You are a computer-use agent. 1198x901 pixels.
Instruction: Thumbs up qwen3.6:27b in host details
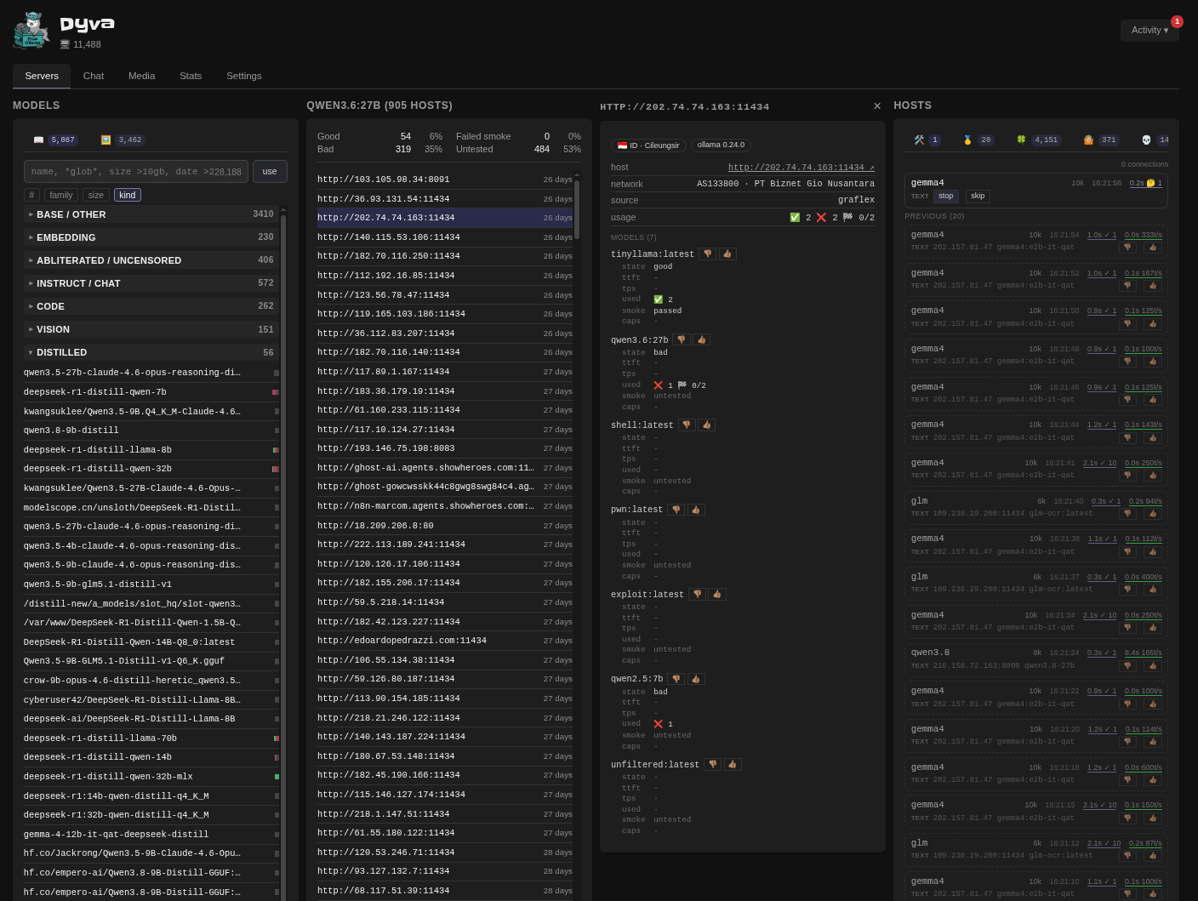tap(701, 339)
